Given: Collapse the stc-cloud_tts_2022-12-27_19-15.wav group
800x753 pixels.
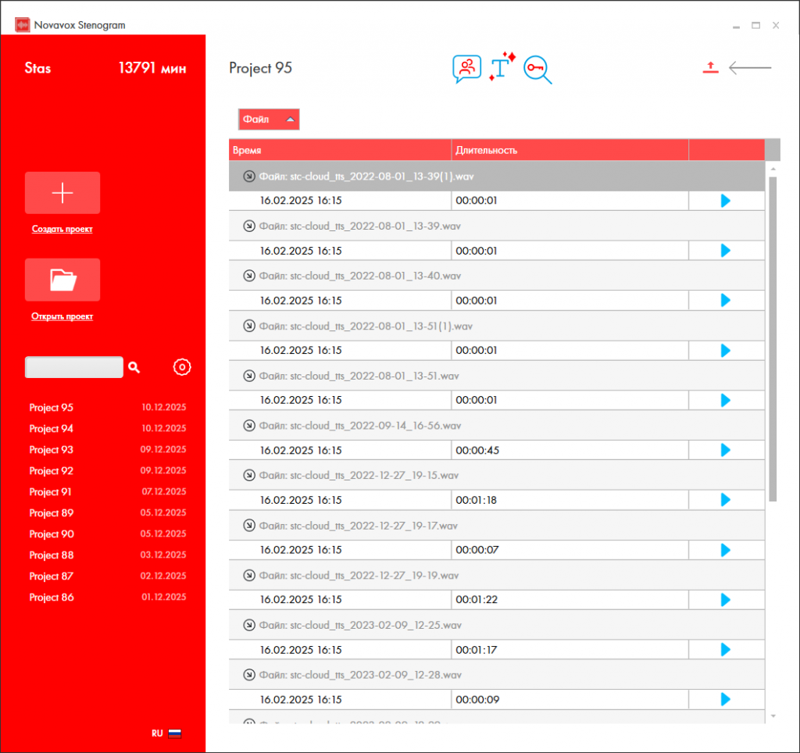Looking at the screenshot, I should click(x=249, y=476).
